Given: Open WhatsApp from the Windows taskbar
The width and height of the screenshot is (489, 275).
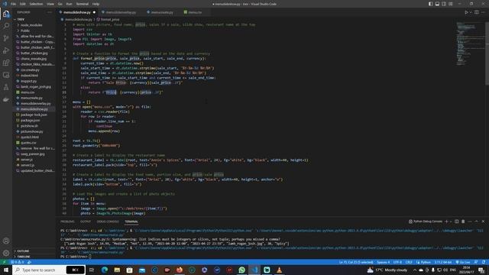Looking at the screenshot, I should tap(241, 270).
